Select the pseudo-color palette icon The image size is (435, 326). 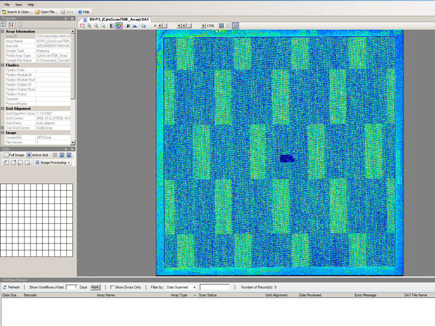[x=119, y=26]
